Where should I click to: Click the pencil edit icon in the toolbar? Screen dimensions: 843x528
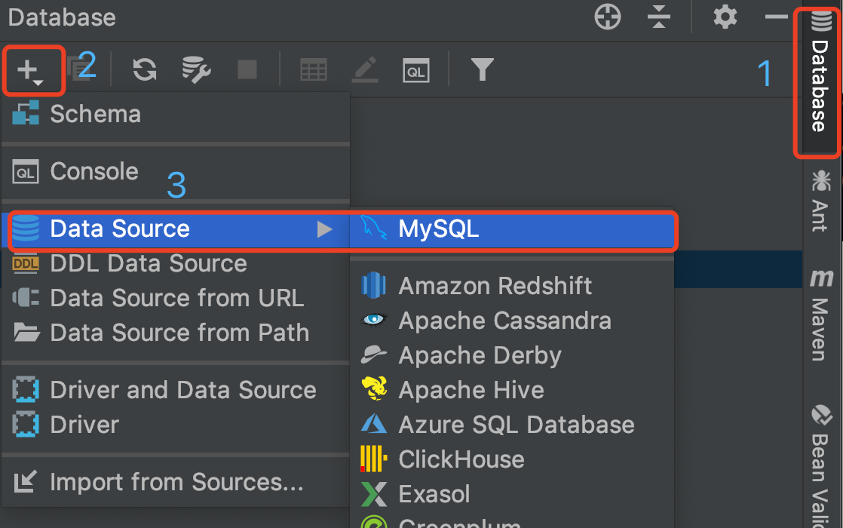click(365, 70)
